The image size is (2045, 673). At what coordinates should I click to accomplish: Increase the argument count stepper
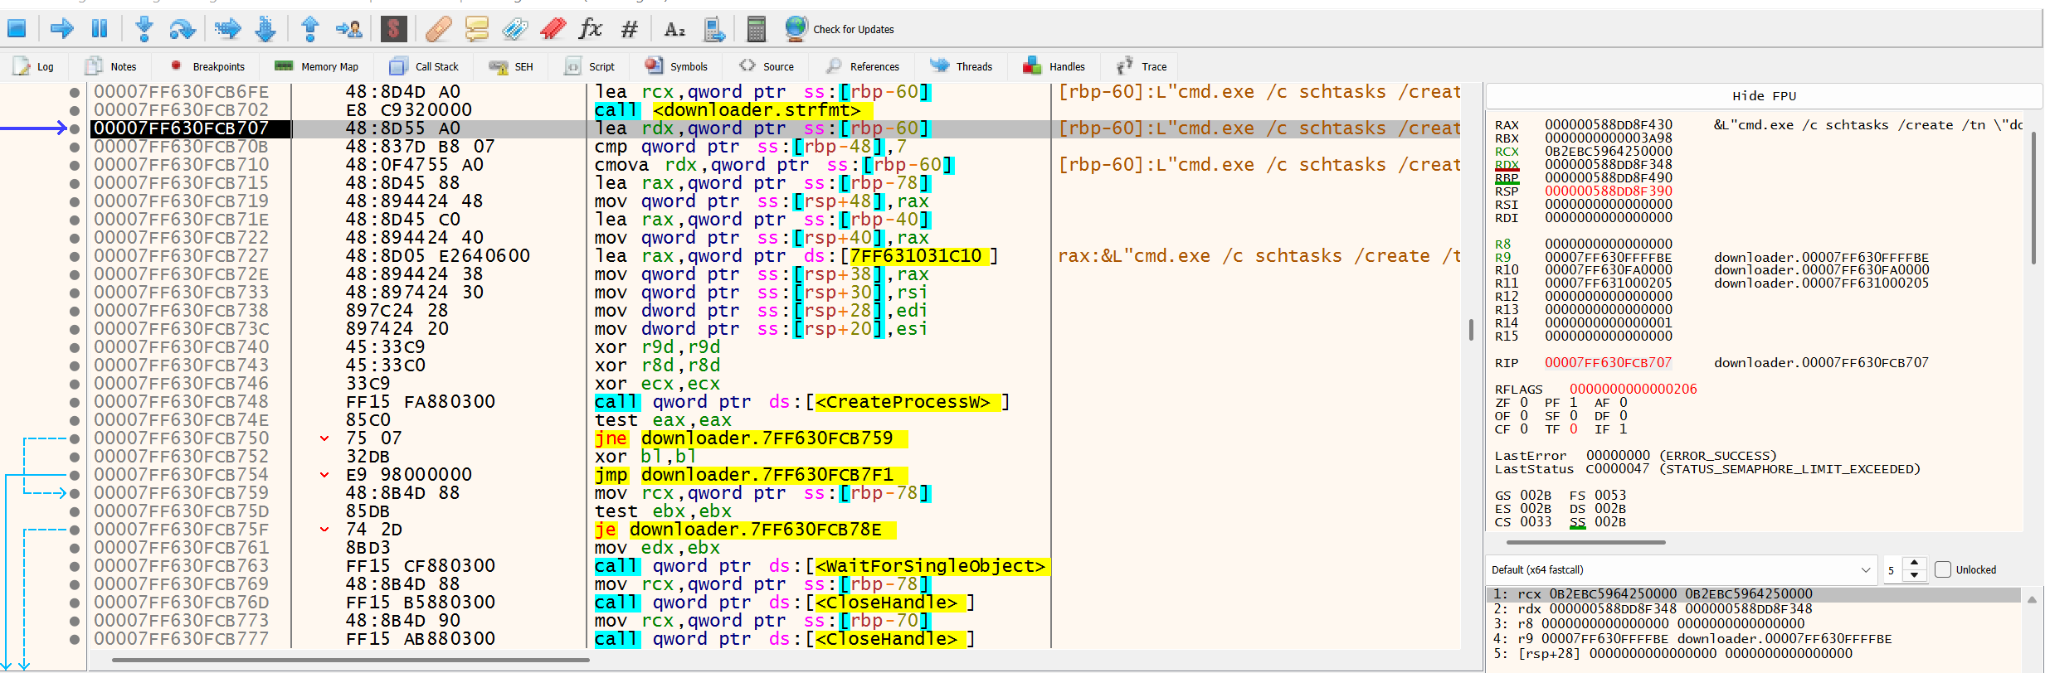tap(1914, 564)
